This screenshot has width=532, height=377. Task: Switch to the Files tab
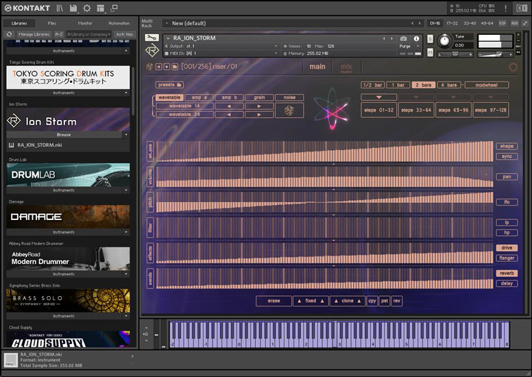click(52, 23)
